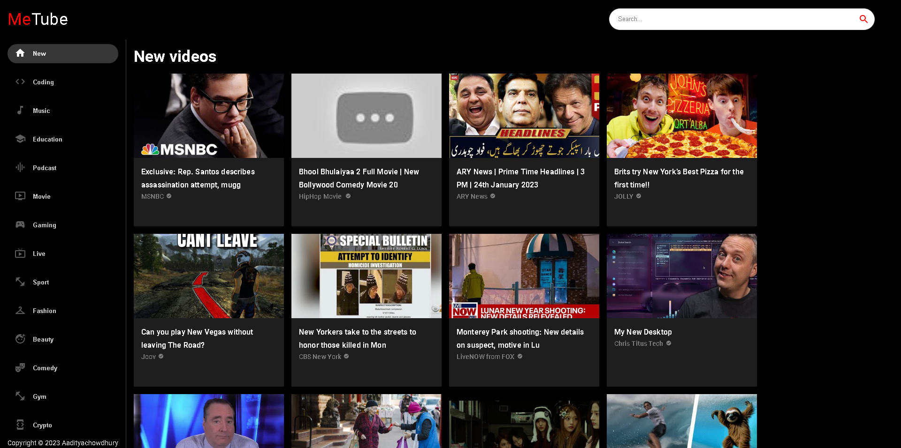Open ARY News Headlines thumbnail
This screenshot has height=448, width=901.
tap(524, 116)
